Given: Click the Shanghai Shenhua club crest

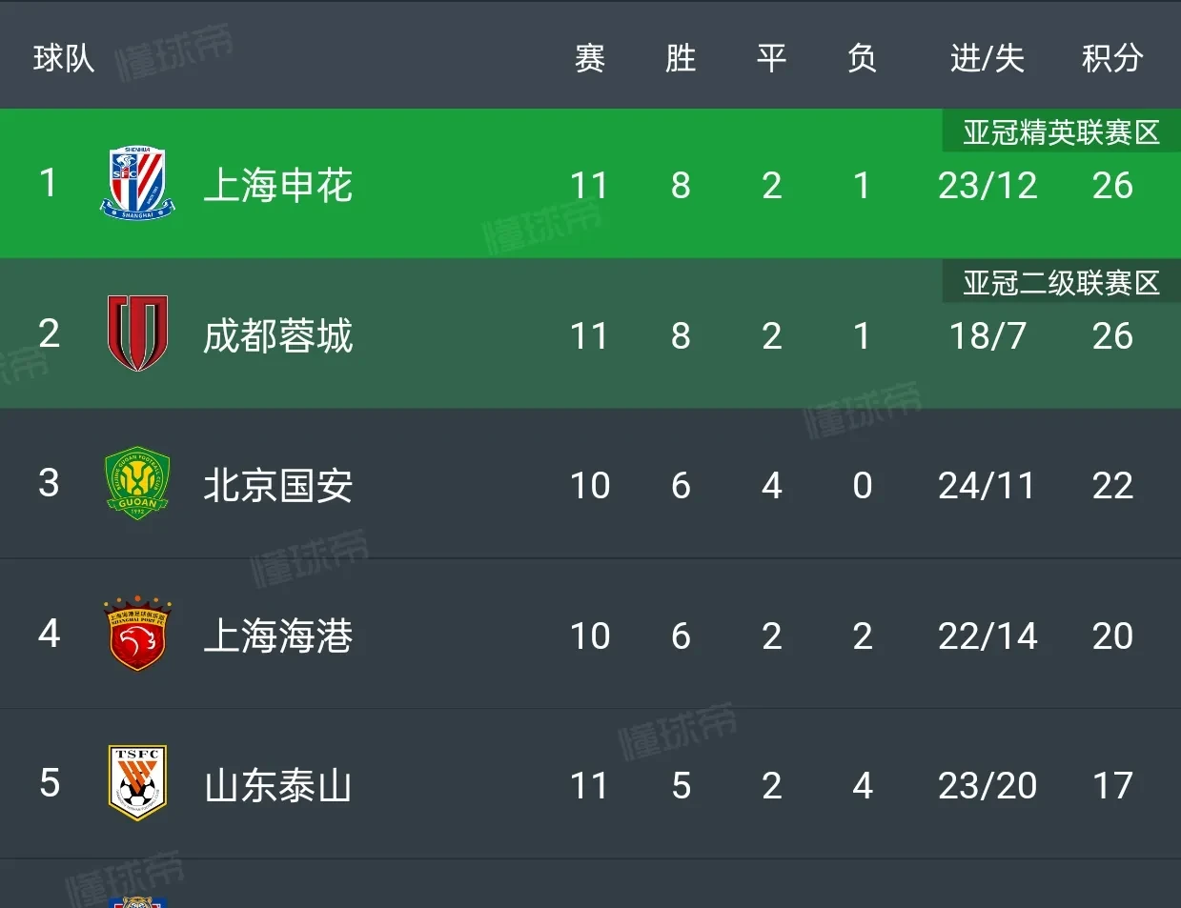Looking at the screenshot, I should click(137, 183).
